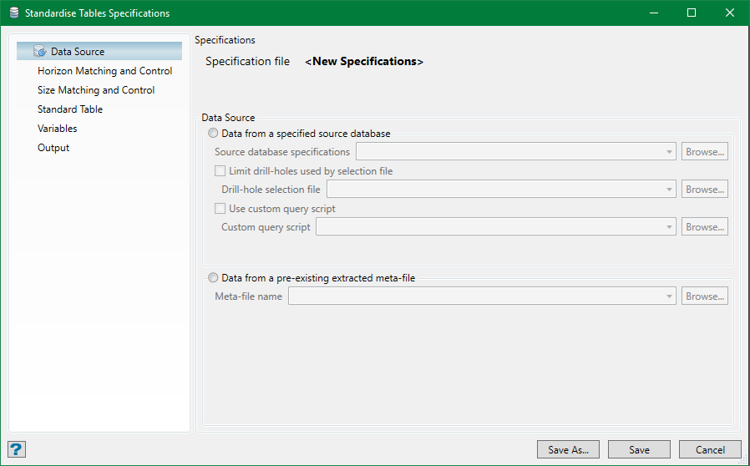Switch to the Variables section
750x466 pixels.
57,129
